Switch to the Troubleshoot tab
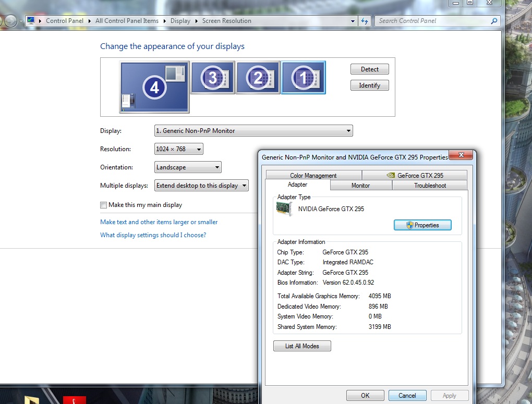Image resolution: width=532 pixels, height=404 pixels. click(430, 186)
